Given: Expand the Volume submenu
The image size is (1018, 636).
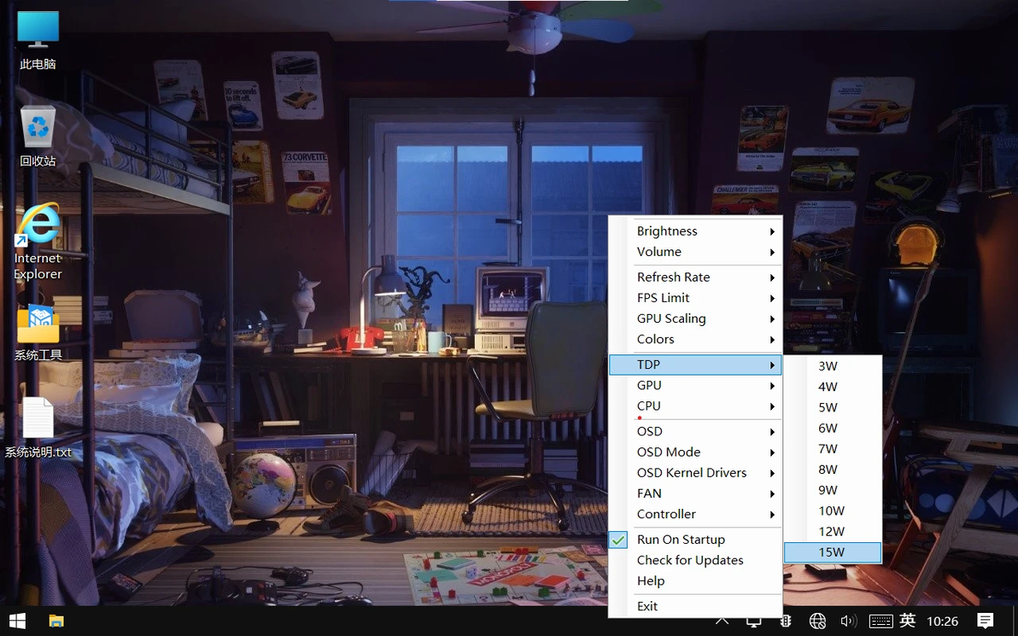Looking at the screenshot, I should 695,252.
